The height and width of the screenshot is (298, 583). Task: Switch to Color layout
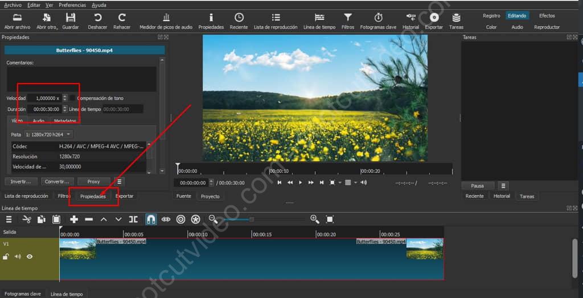491,27
